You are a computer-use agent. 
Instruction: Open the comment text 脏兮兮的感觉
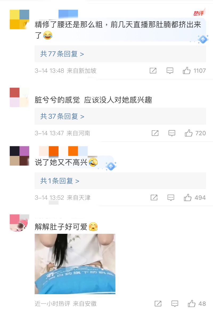(57, 100)
